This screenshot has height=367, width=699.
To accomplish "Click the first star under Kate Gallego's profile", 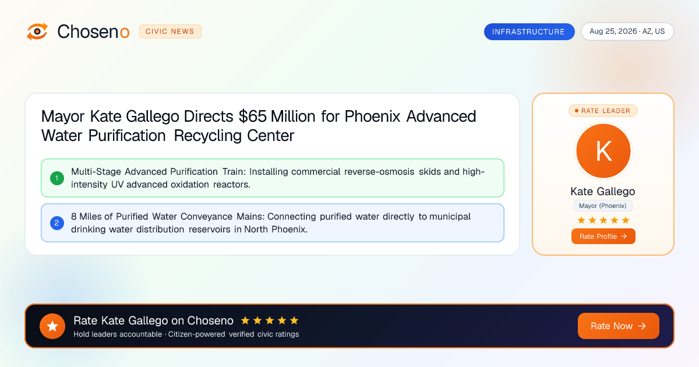I will coord(581,220).
